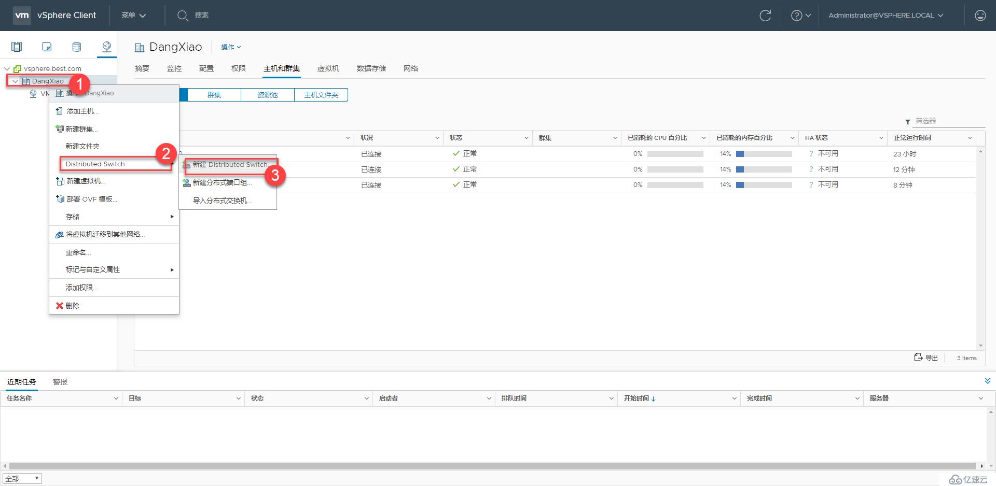Open the help question mark icon
Viewport: 996px width, 486px height.
(796, 16)
